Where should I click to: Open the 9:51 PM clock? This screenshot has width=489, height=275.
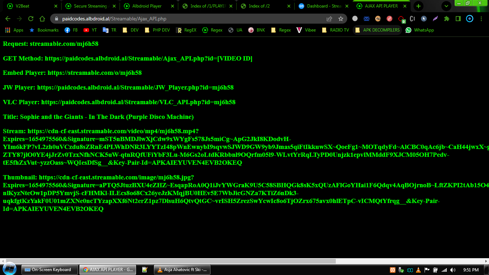[x=471, y=270]
